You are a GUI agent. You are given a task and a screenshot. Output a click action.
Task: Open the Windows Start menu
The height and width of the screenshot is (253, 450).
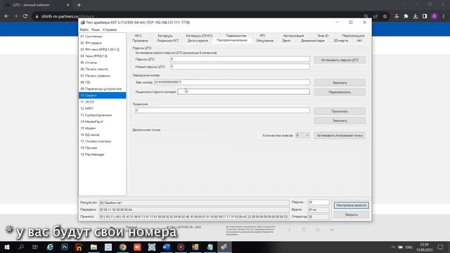pyautogui.click(x=6, y=247)
